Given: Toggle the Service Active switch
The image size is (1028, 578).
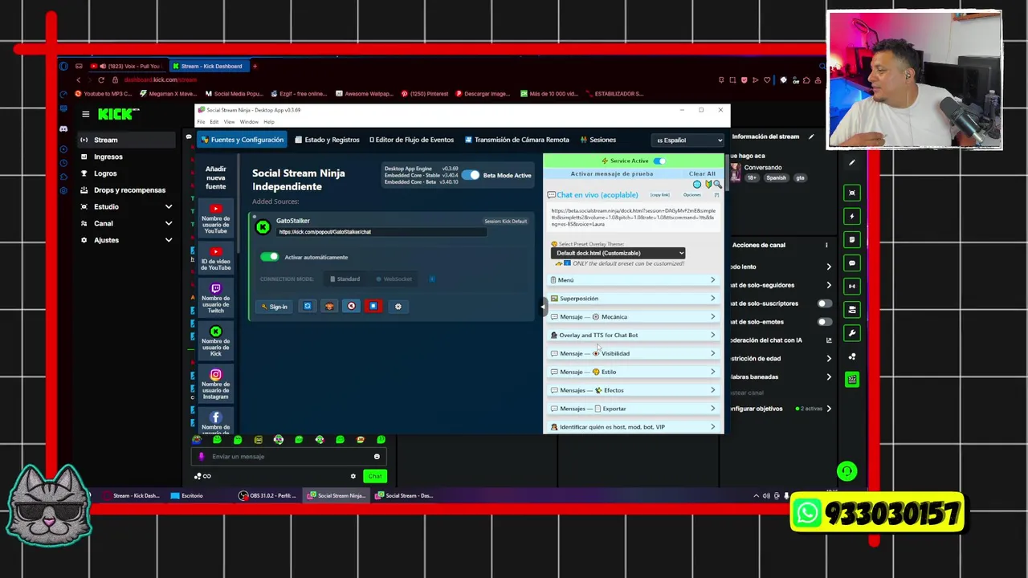Looking at the screenshot, I should [x=659, y=161].
